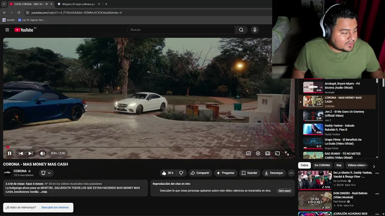
Task: Open more actions menu beside Descargar
Action: coord(291,173)
